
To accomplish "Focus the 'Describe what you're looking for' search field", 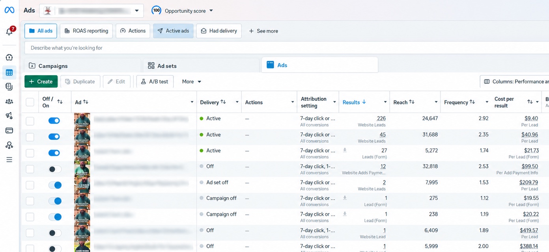I will click(287, 48).
